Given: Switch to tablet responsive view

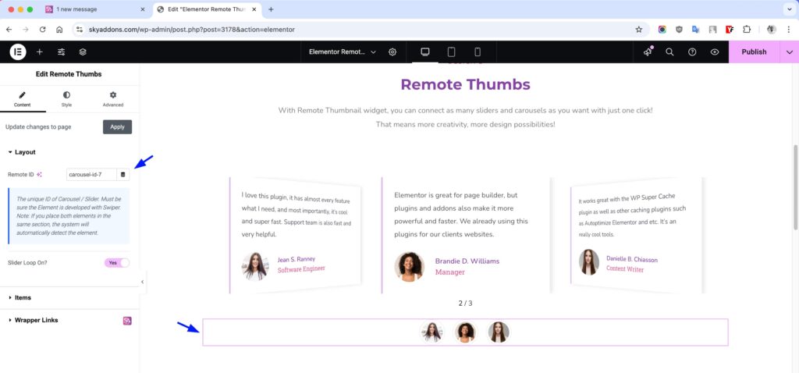Looking at the screenshot, I should [x=451, y=52].
